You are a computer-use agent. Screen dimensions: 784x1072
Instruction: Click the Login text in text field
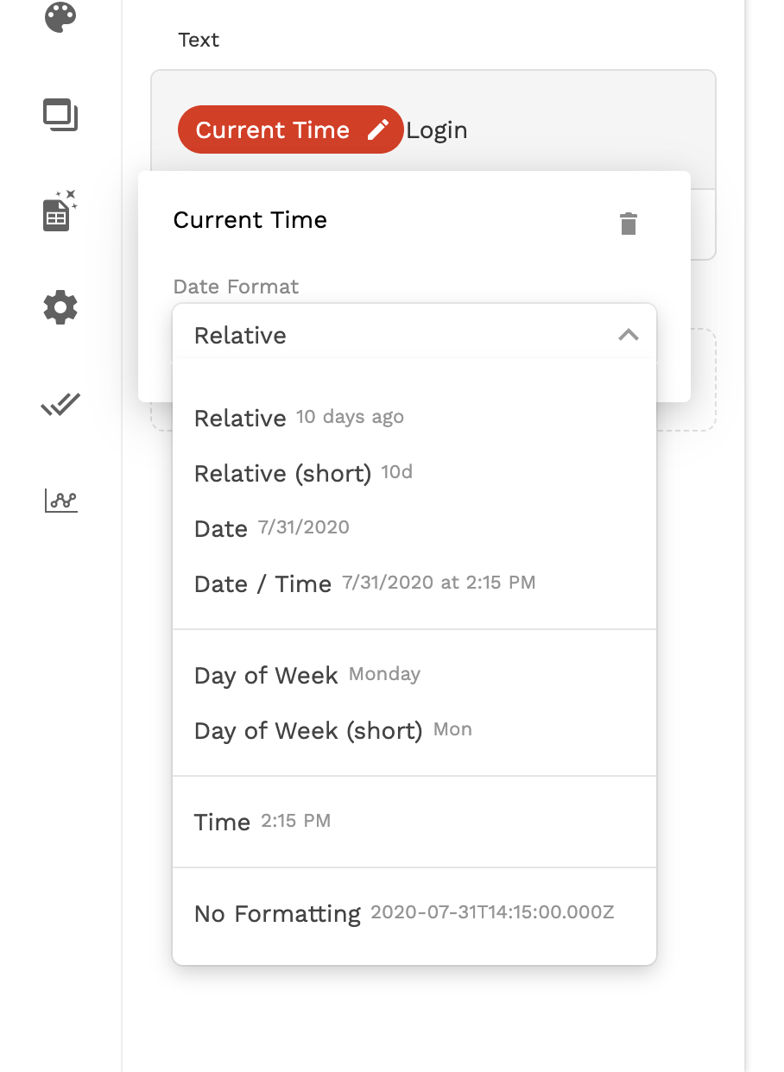pos(437,130)
